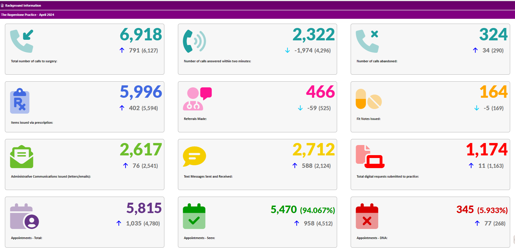The height and width of the screenshot is (252, 515).
Task: Click the up arrow beside 588 text messages
Action: [295, 166]
